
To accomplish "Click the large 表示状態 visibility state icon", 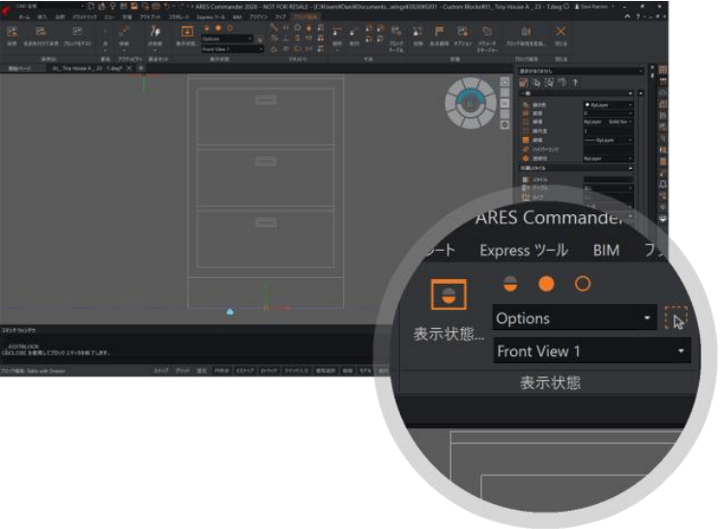I will pyautogui.click(x=448, y=296).
